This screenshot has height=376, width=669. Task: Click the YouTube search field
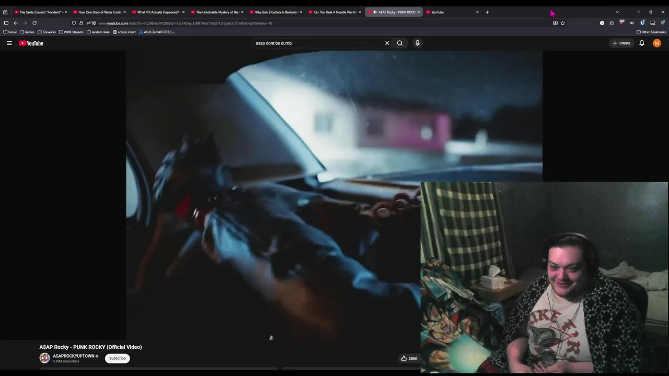[x=317, y=43]
